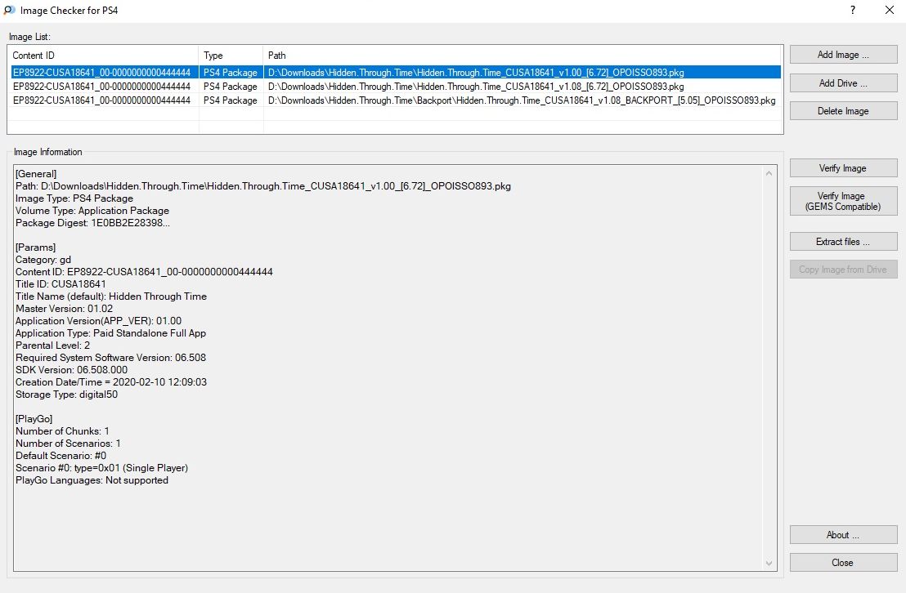Image resolution: width=906 pixels, height=593 pixels.
Task: Click the Application Version(APP_VER) line
Action: 98,321
